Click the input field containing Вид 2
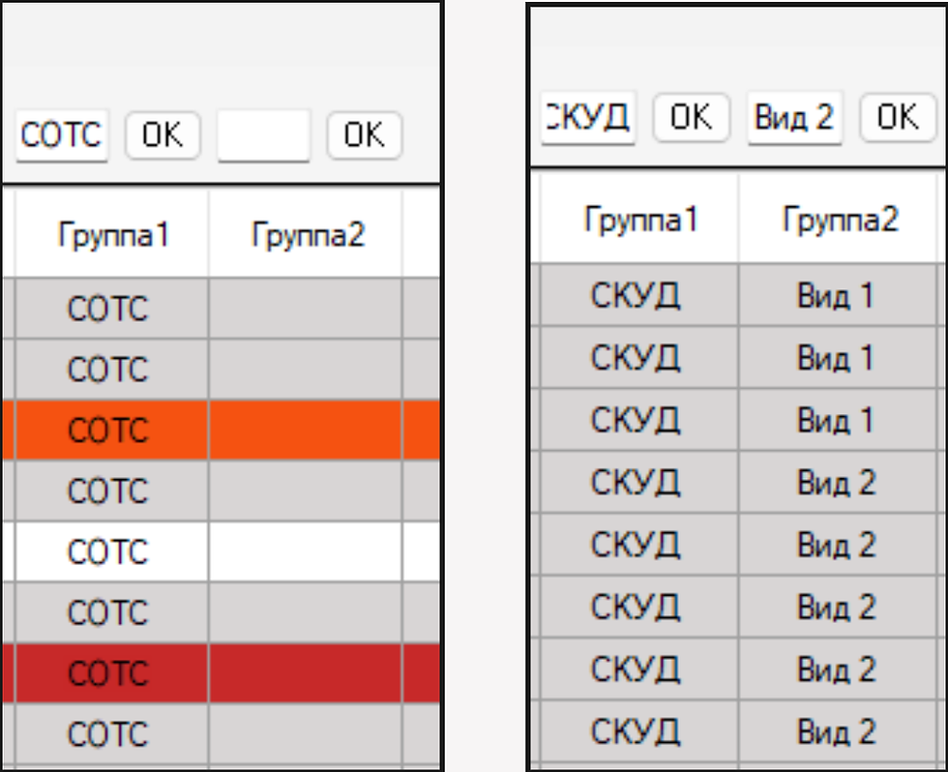The image size is (948, 772). tap(794, 118)
